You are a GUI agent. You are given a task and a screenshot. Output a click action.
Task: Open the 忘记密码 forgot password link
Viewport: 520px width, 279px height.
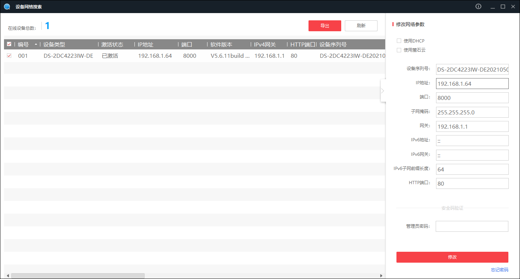[x=499, y=270]
